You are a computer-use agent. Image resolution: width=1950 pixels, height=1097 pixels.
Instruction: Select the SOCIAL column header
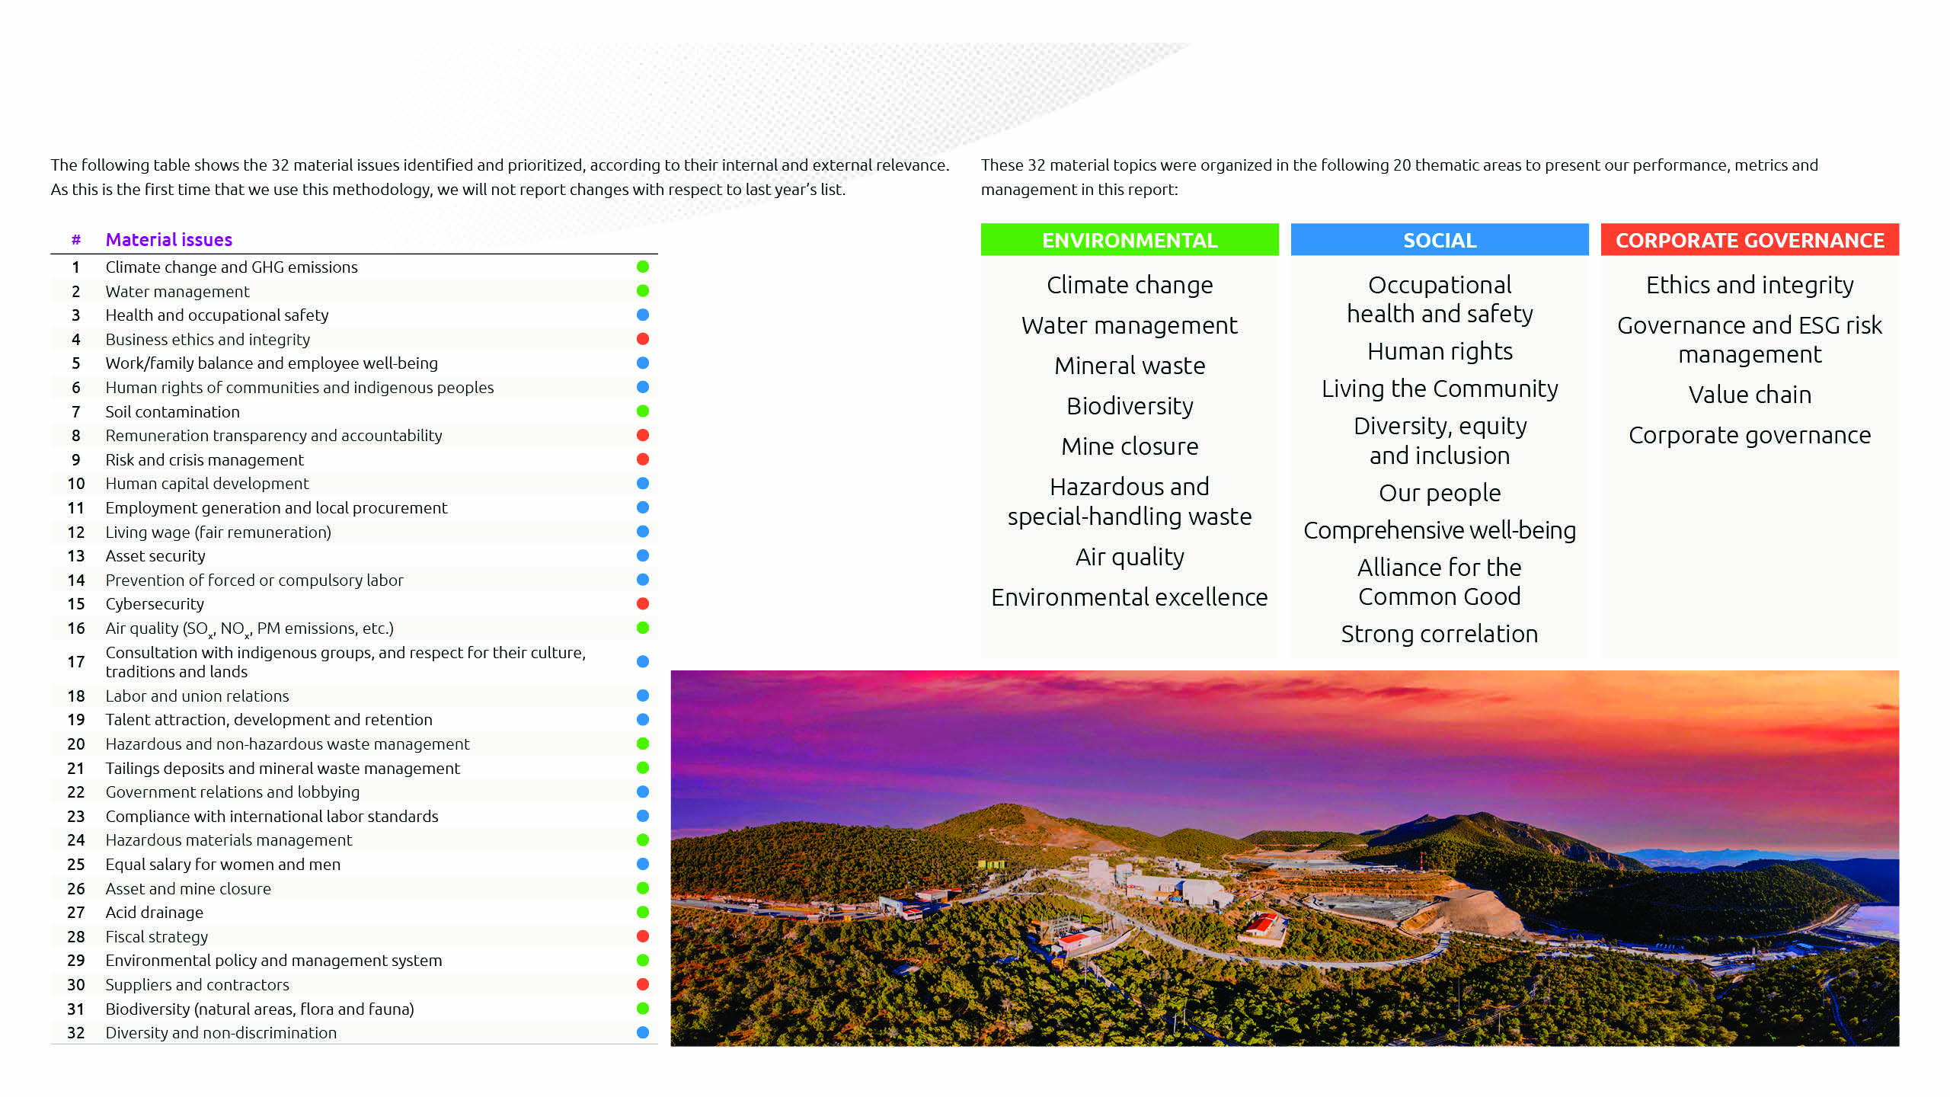tap(1440, 240)
